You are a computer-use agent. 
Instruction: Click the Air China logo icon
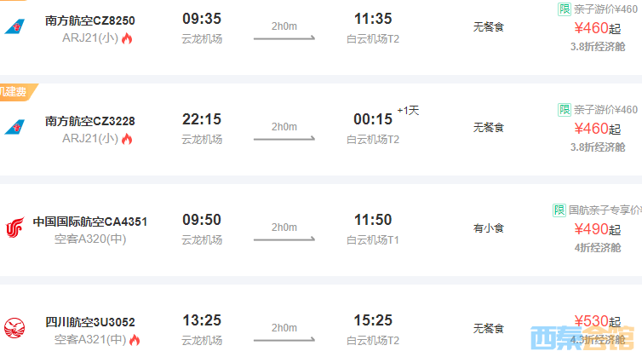(14, 228)
